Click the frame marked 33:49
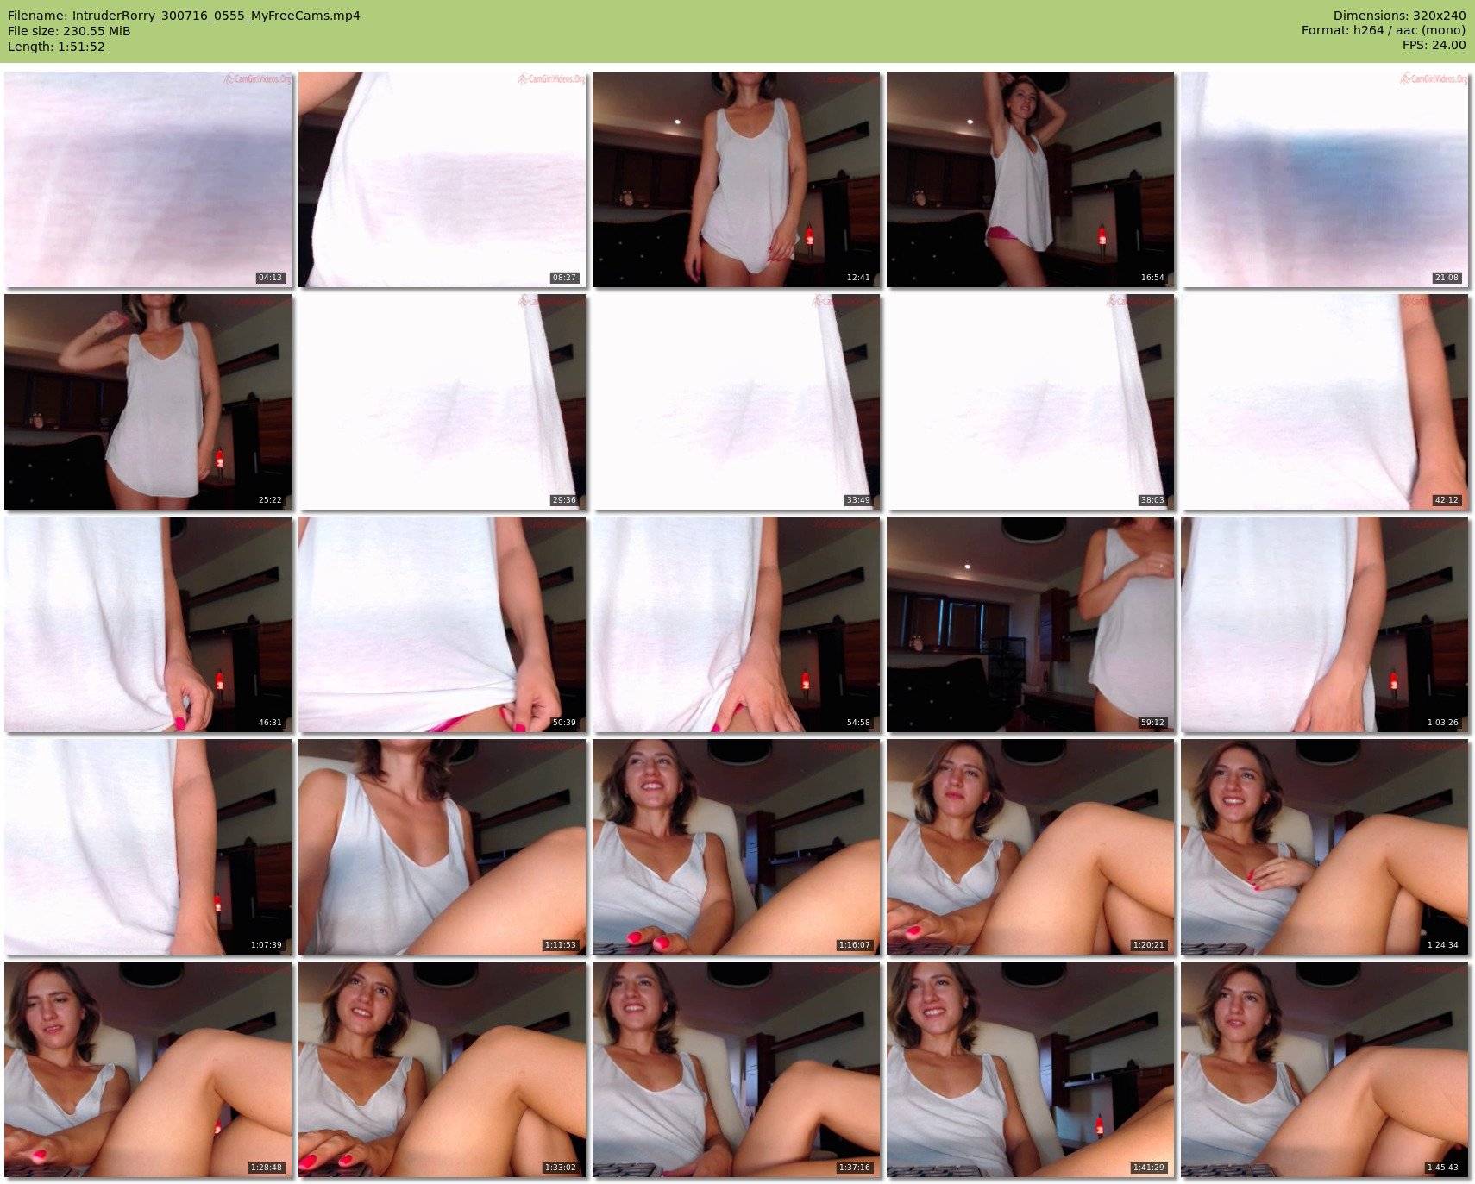The height and width of the screenshot is (1184, 1475). pyautogui.click(x=736, y=402)
